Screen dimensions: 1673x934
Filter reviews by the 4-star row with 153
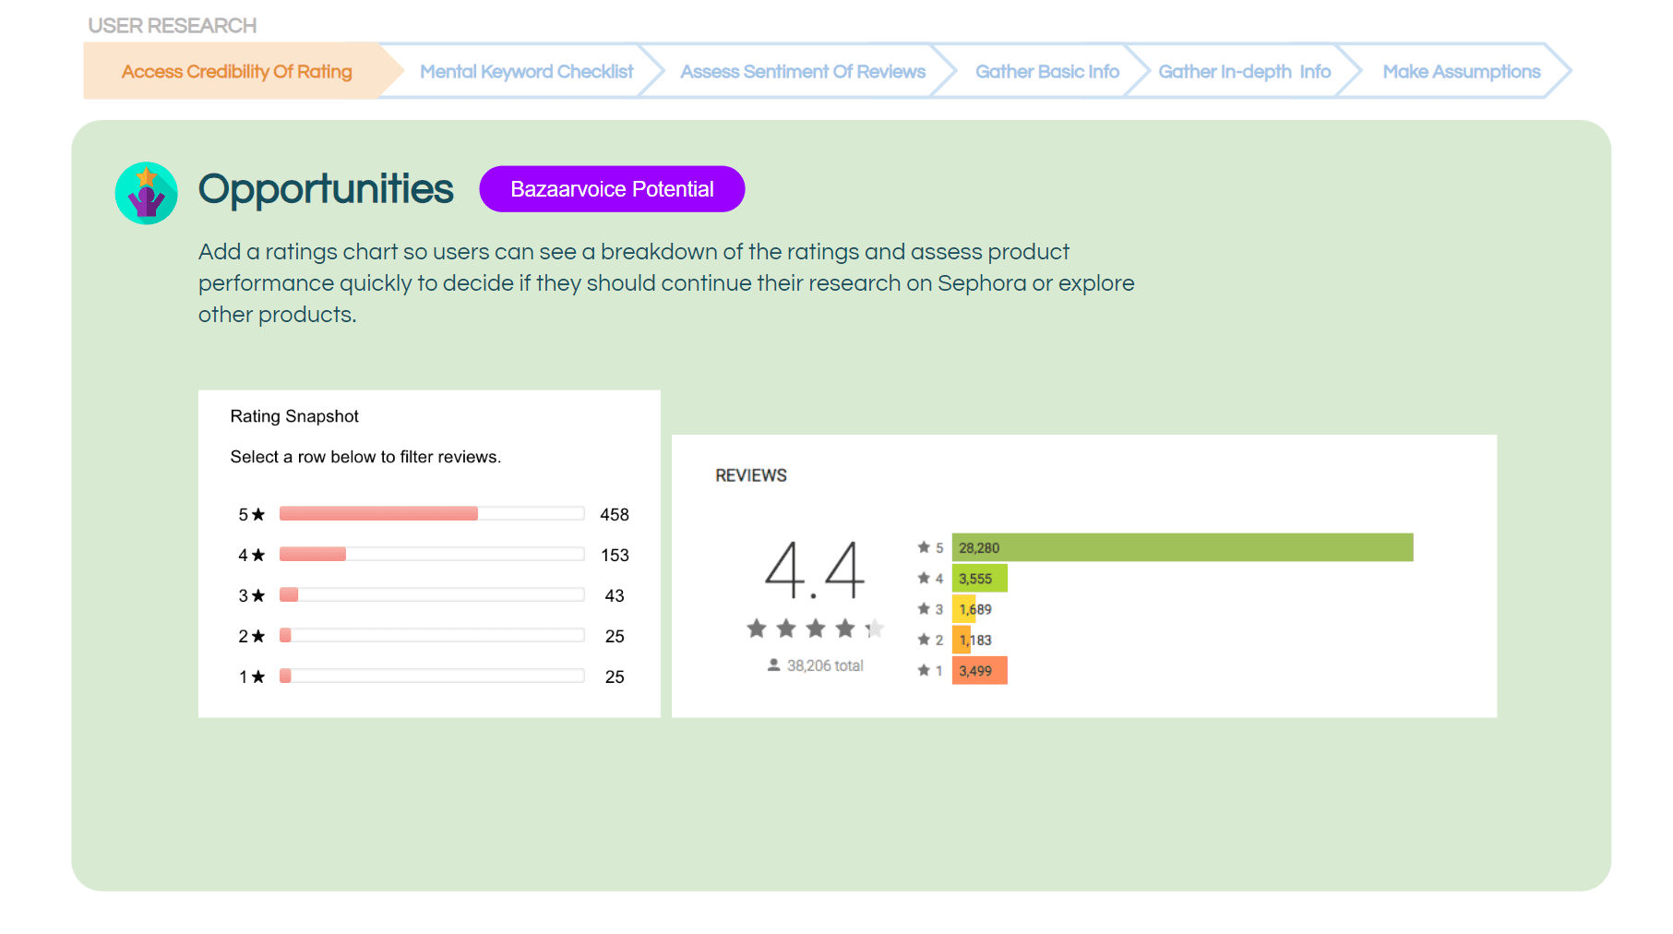coord(432,555)
